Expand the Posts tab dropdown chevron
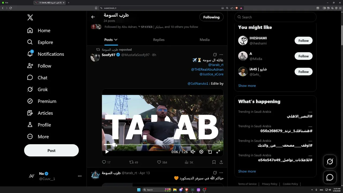The height and width of the screenshot is (193, 343). (x=116, y=40)
